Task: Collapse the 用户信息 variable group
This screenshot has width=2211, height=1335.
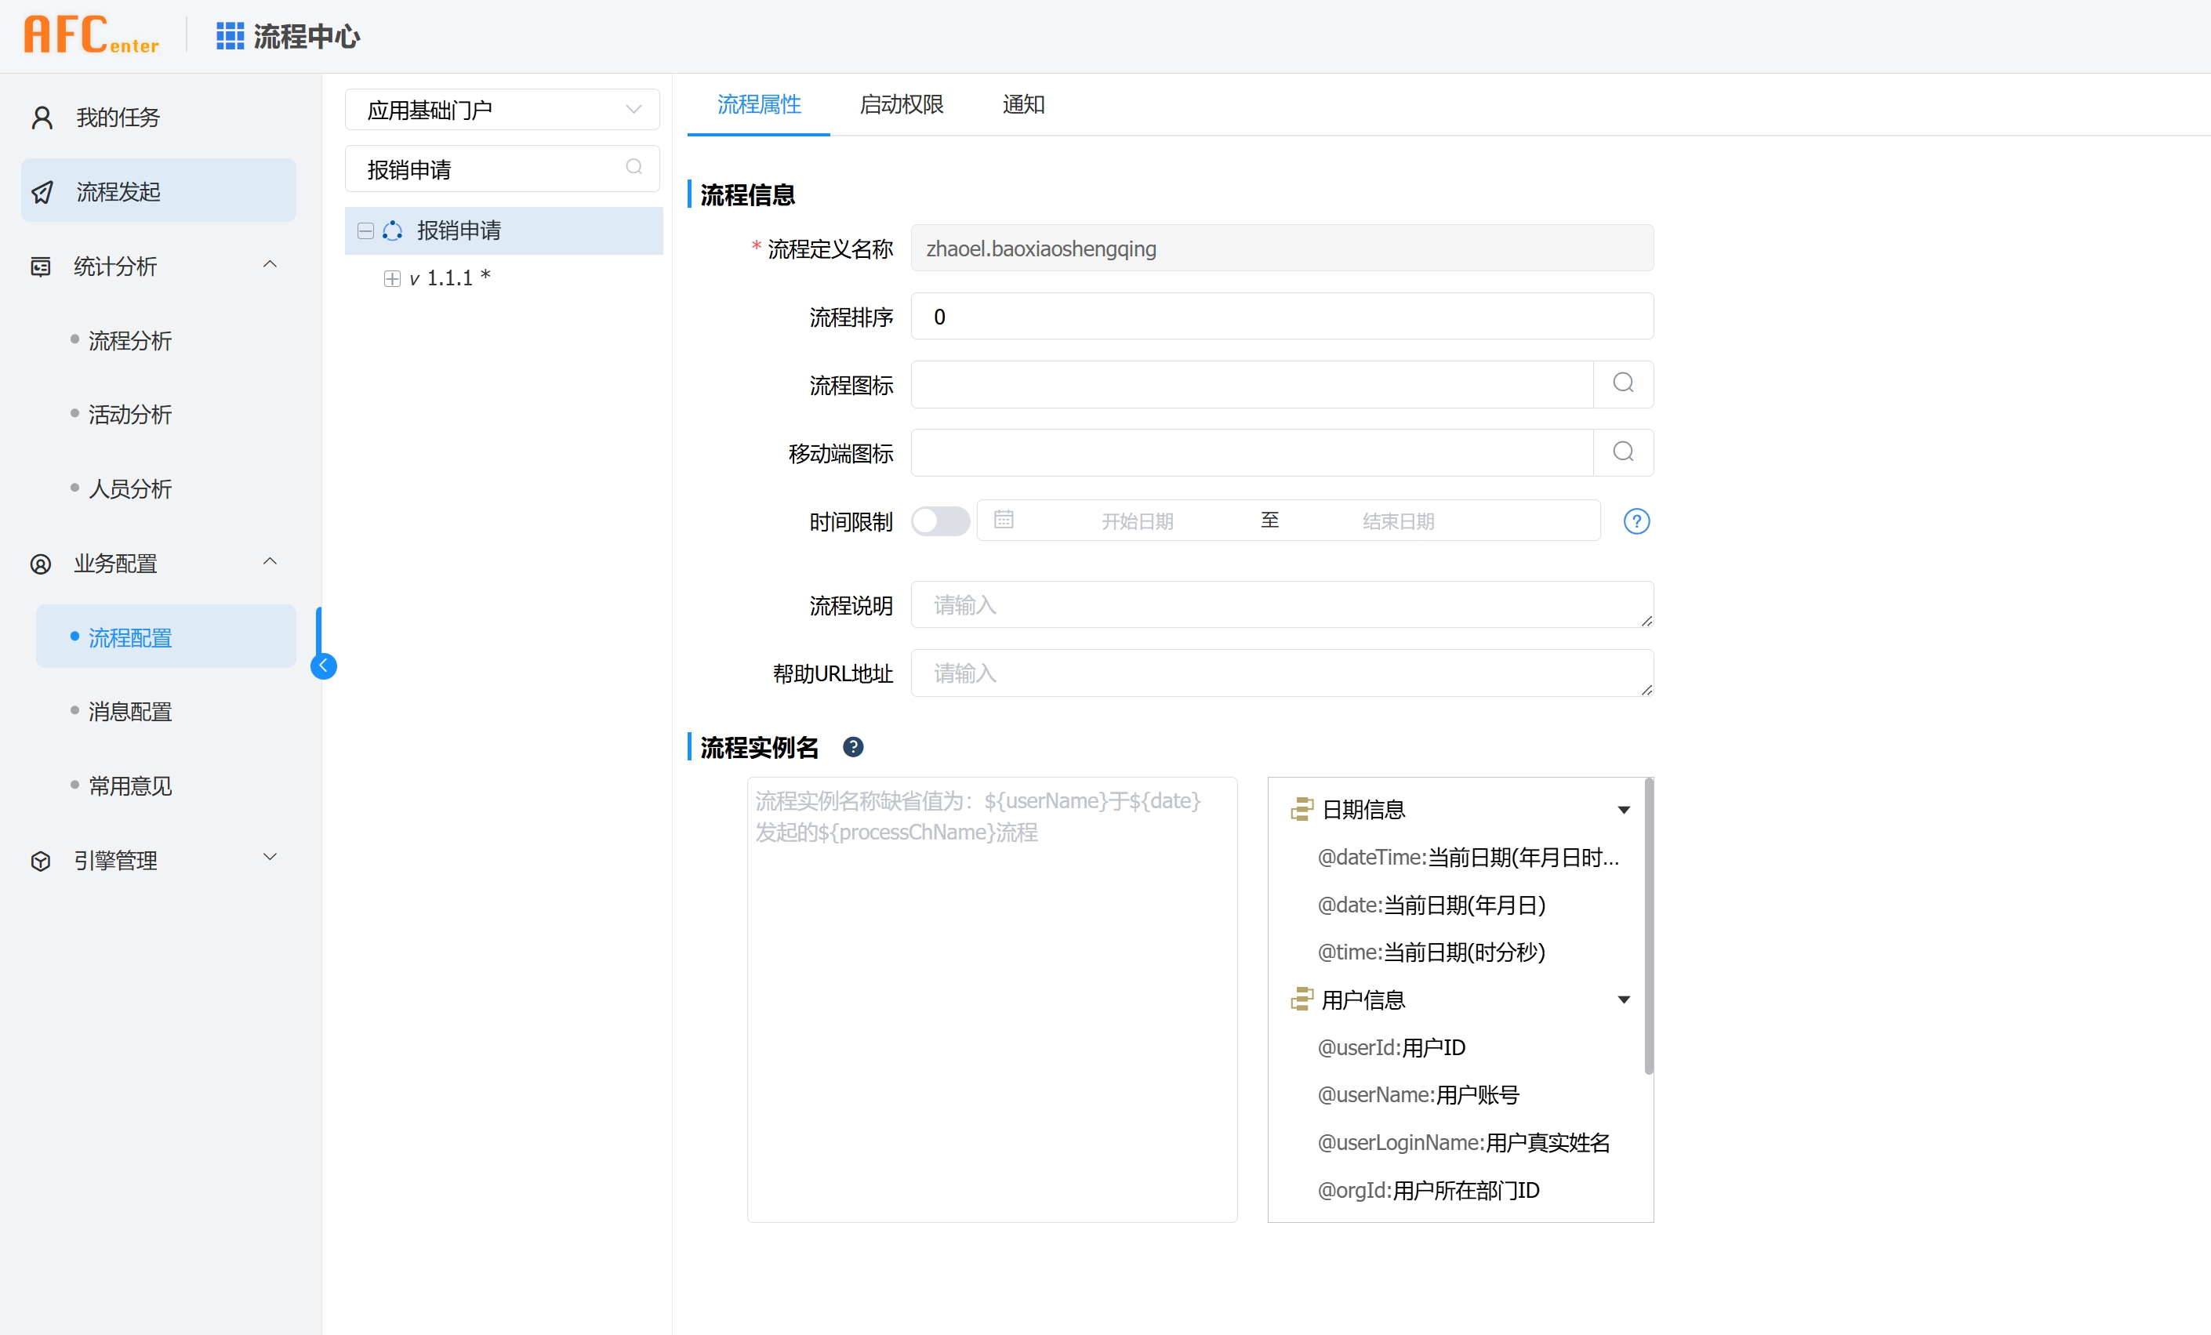Action: [1623, 1000]
